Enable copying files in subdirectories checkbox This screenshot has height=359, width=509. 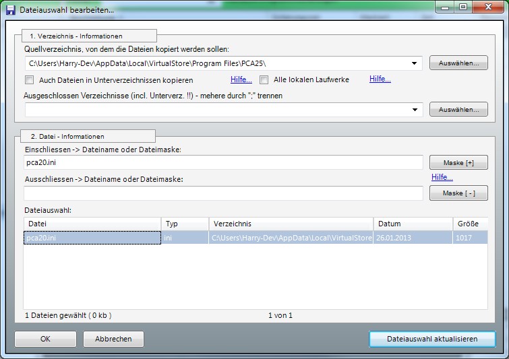pyautogui.click(x=30, y=80)
